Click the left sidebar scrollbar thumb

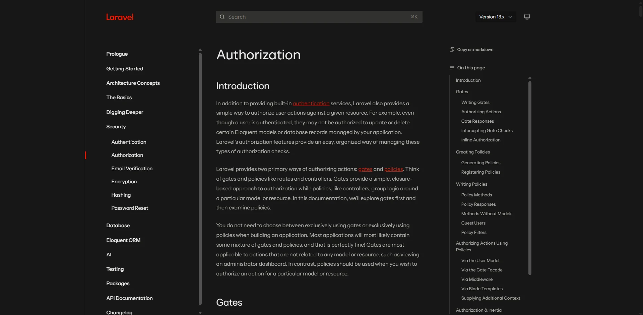[x=200, y=179]
